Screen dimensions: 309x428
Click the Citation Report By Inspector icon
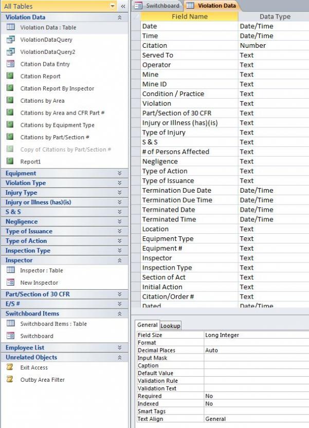pyautogui.click(x=10, y=88)
